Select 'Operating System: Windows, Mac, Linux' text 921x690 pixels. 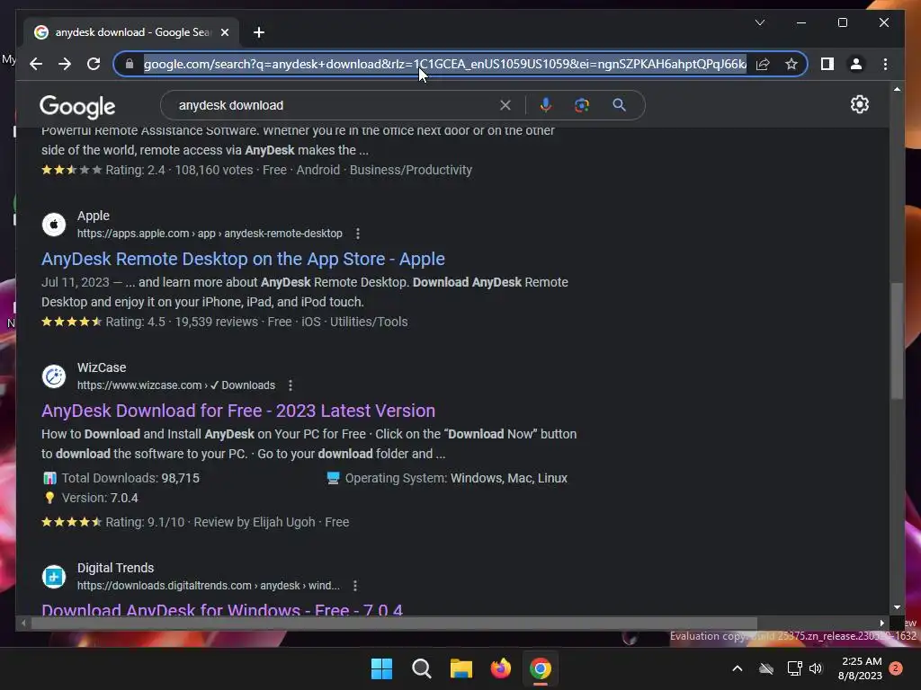point(456,478)
